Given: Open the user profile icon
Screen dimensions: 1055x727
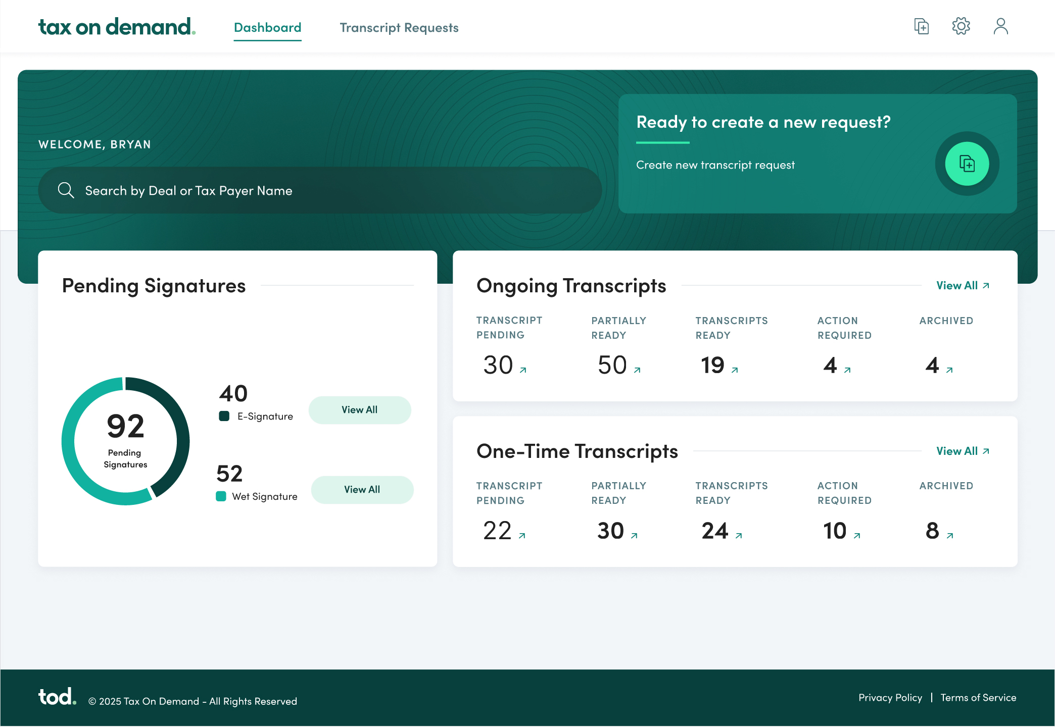Looking at the screenshot, I should 1000,27.
